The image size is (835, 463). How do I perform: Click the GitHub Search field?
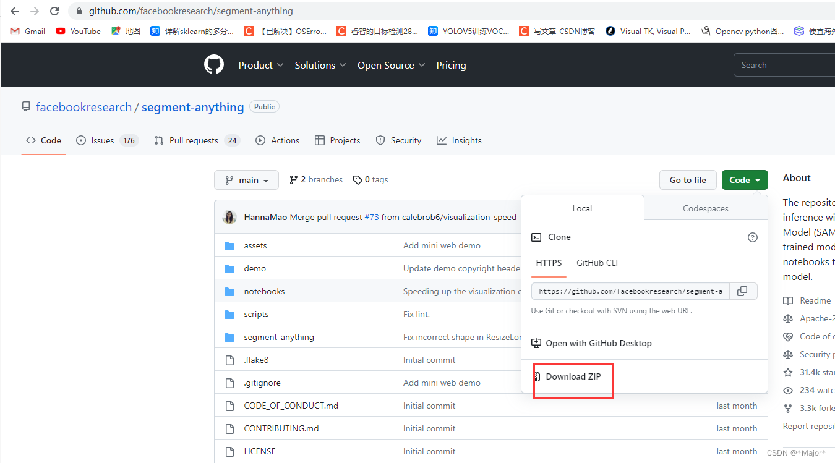pyautogui.click(x=784, y=65)
